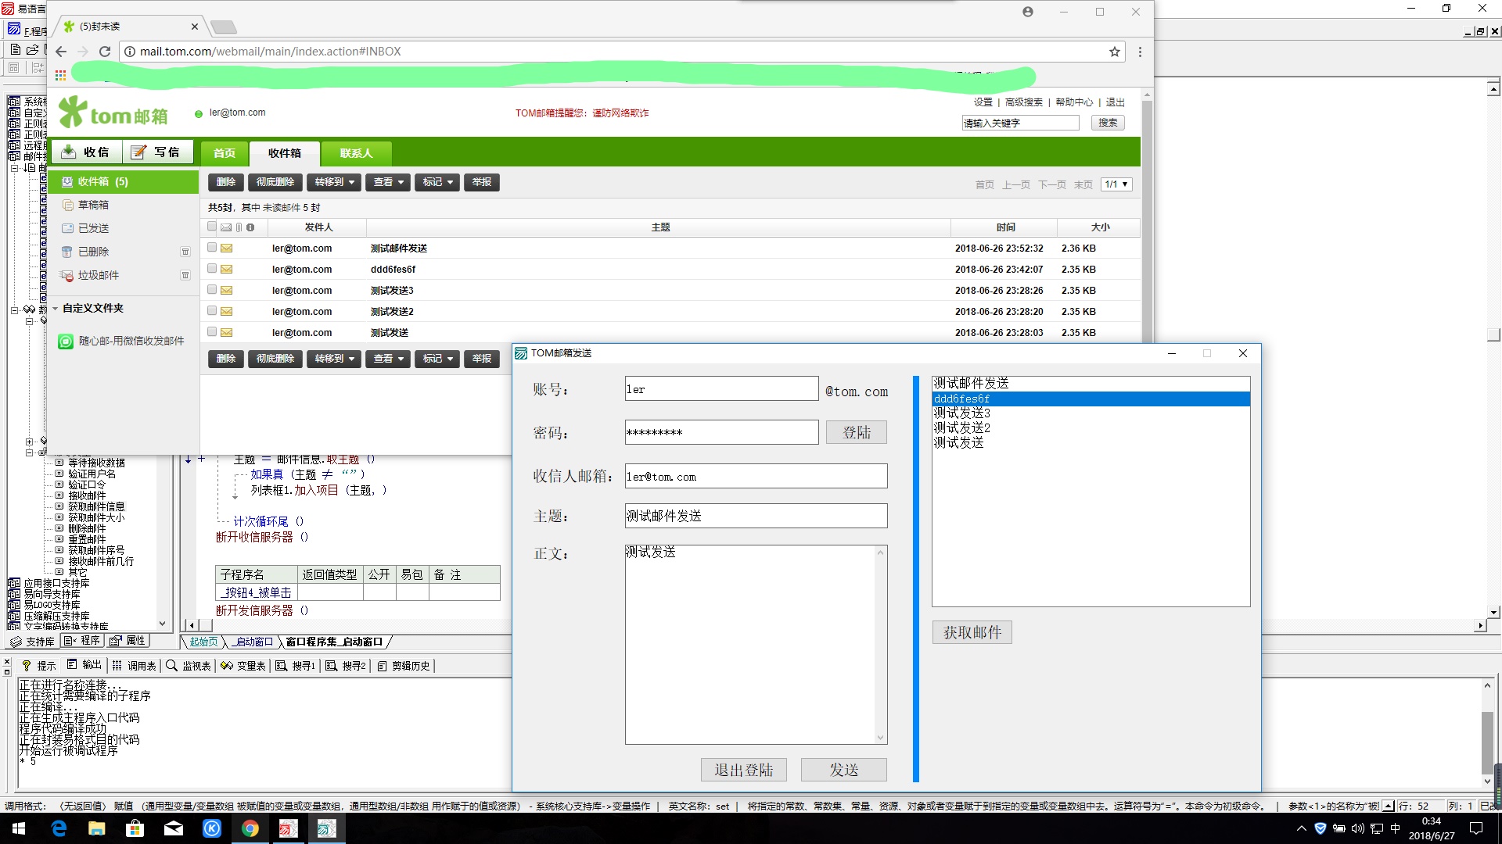
Task: Click 设置 settings link
Action: [x=983, y=102]
